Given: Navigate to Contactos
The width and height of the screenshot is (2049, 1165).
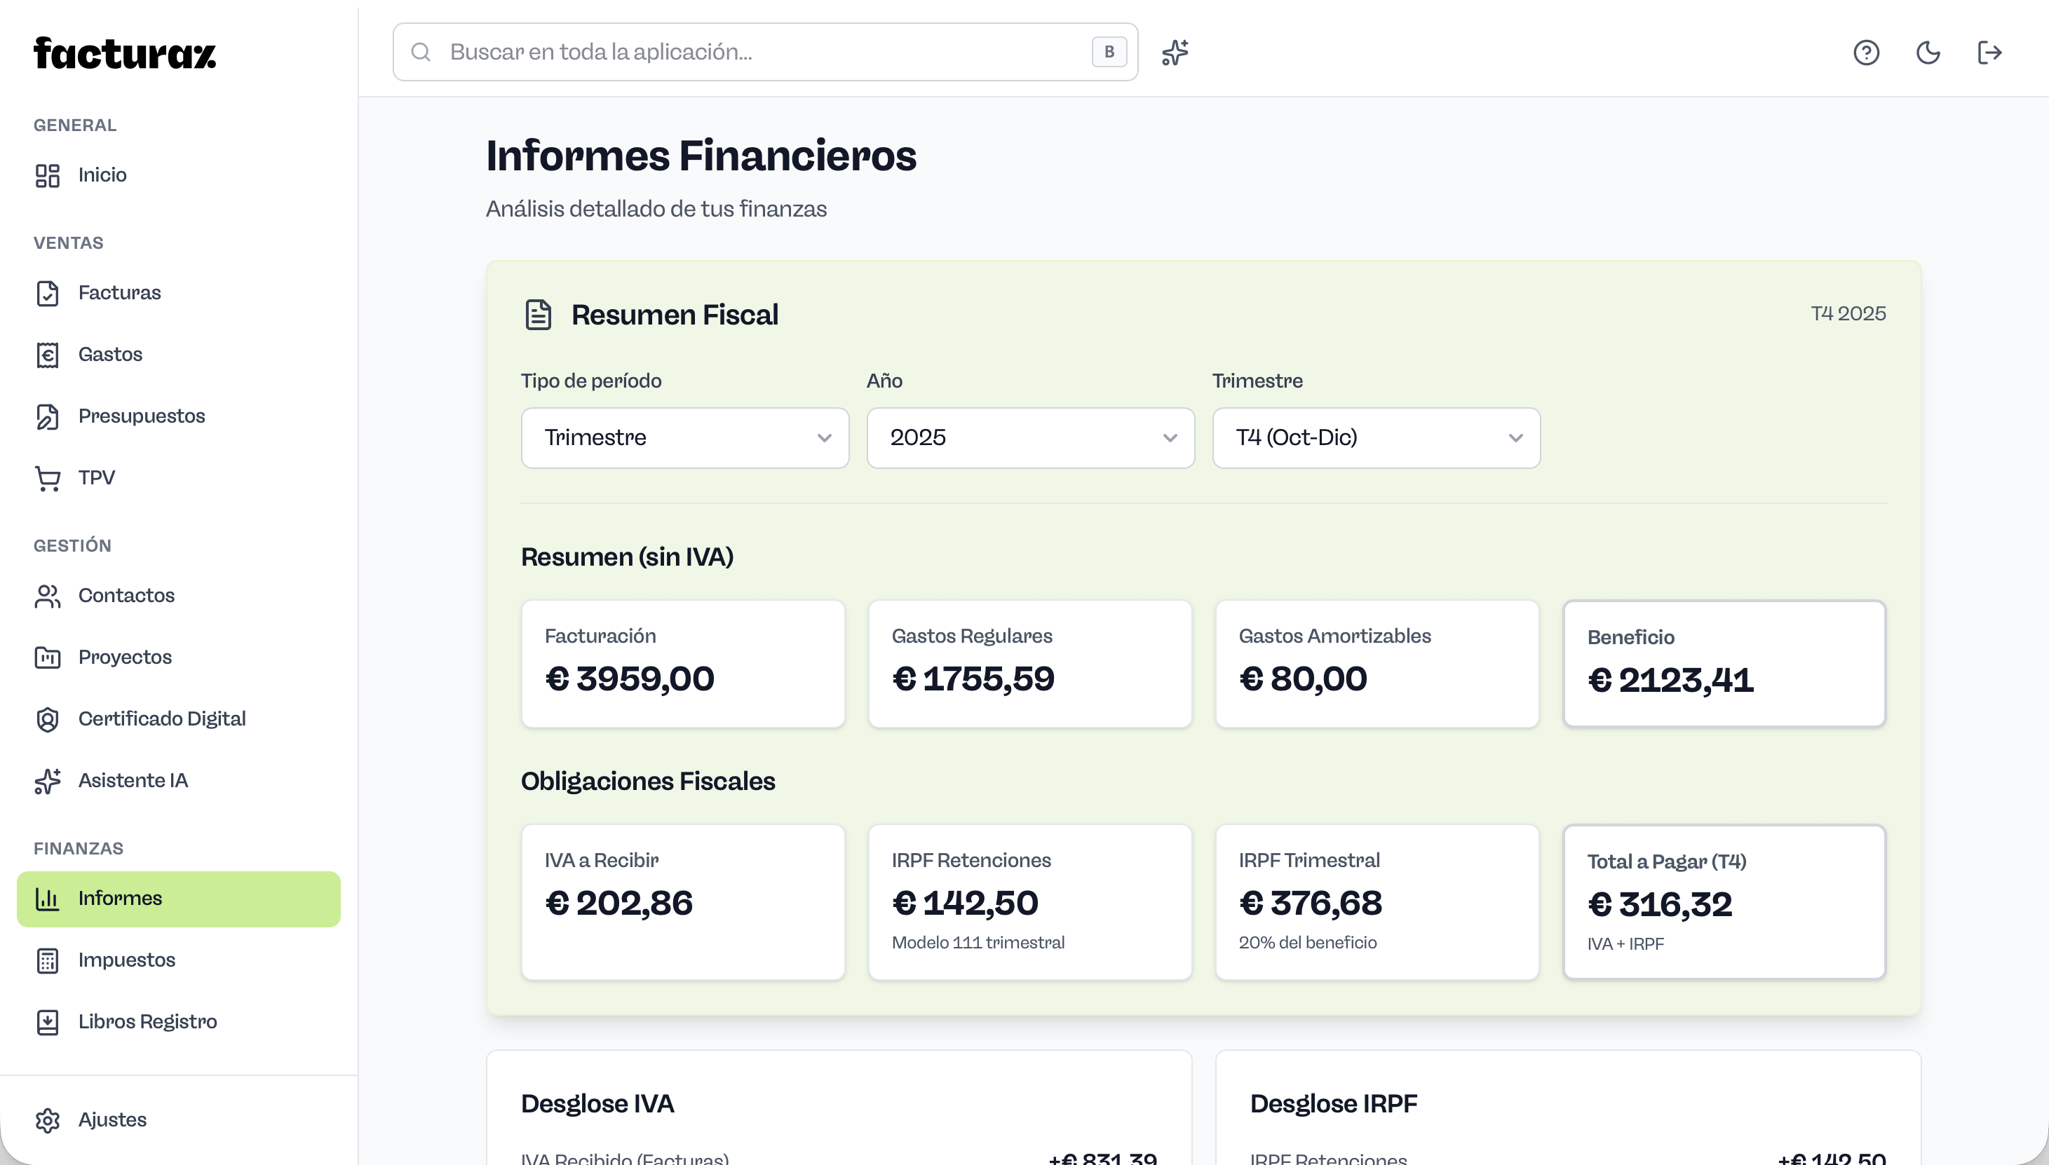Looking at the screenshot, I should (126, 595).
